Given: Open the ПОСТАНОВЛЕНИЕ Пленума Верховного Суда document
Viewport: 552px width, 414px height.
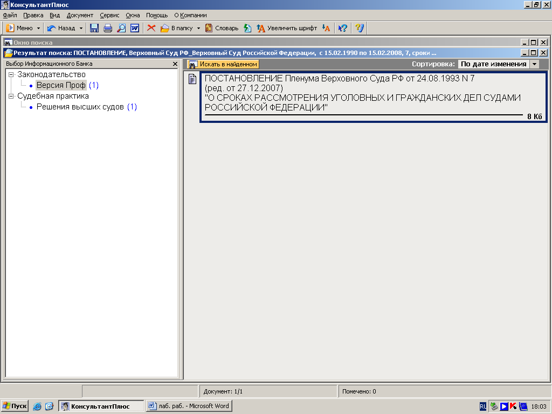Looking at the screenshot, I should tap(373, 97).
